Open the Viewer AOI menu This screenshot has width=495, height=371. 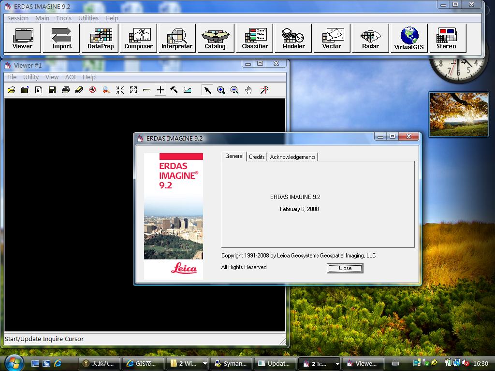(71, 77)
